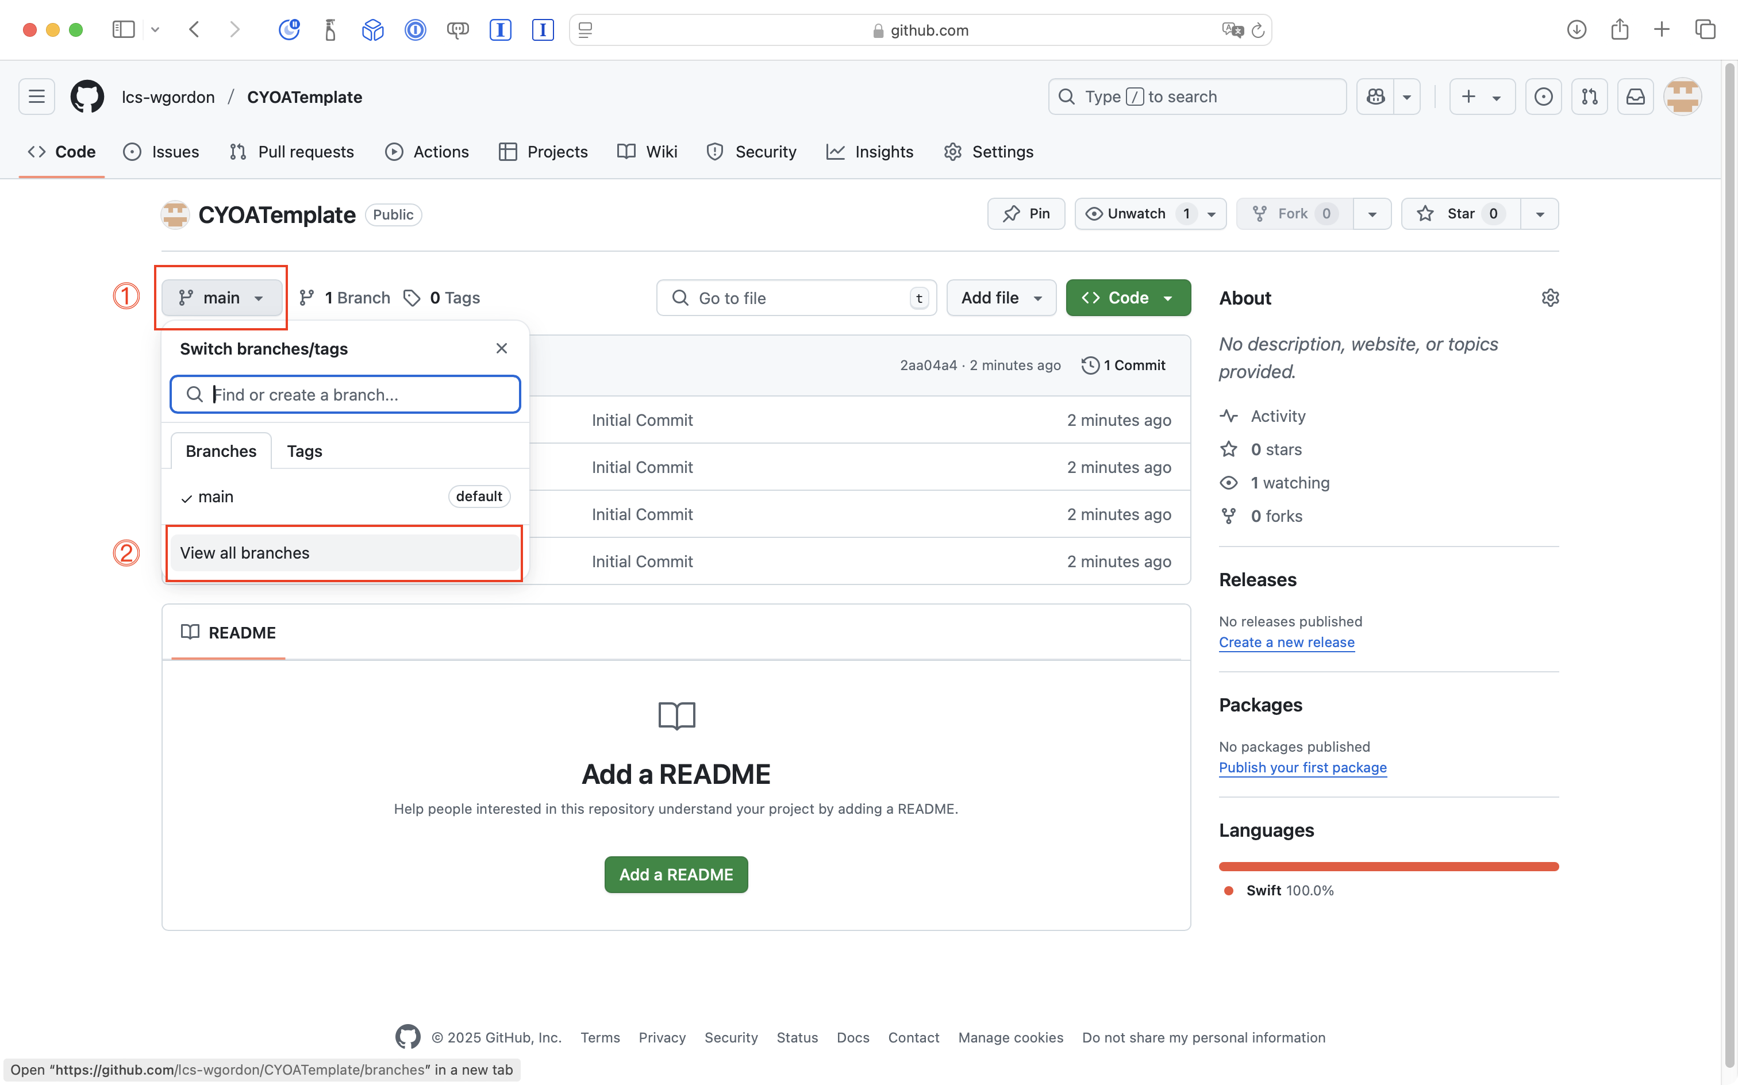
Task: Switch to the Tags tab
Action: [304, 451]
